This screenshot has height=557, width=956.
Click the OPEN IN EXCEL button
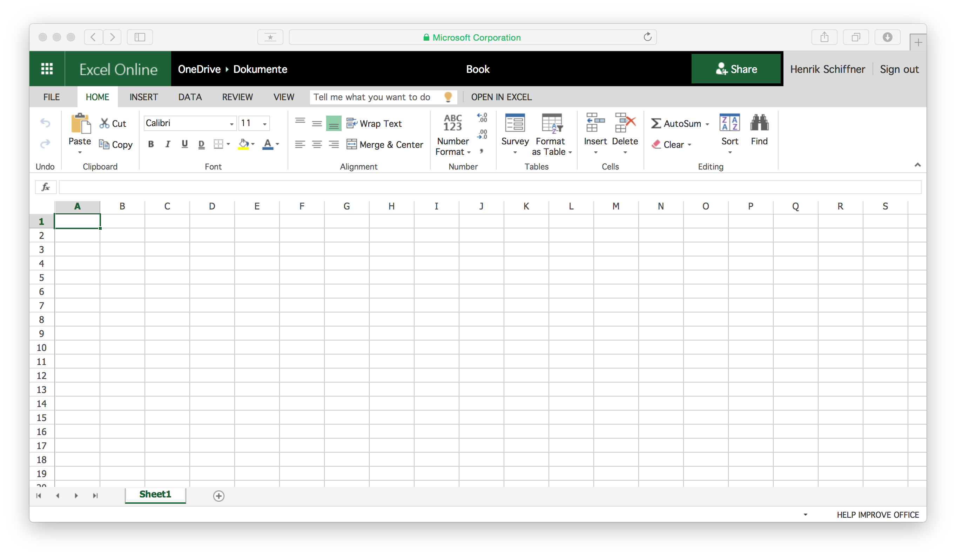click(501, 97)
